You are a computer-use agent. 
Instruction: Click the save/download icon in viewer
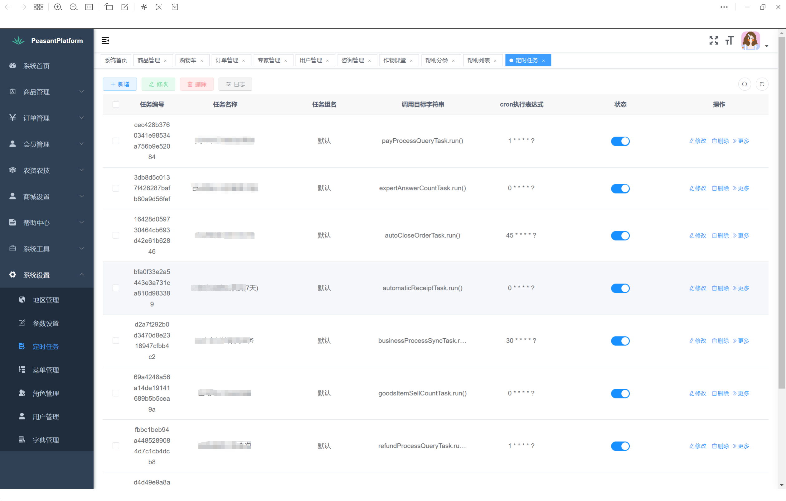175,7
